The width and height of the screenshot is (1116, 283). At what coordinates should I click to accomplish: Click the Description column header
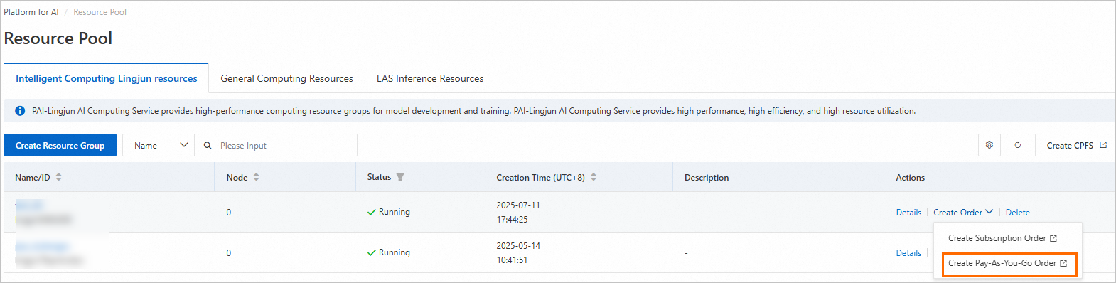pyautogui.click(x=707, y=177)
